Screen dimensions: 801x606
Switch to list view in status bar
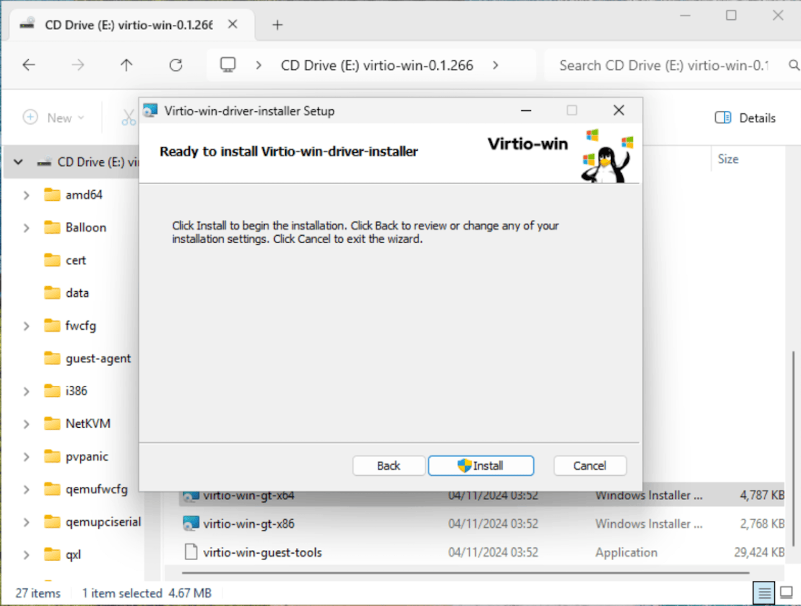pyautogui.click(x=764, y=592)
